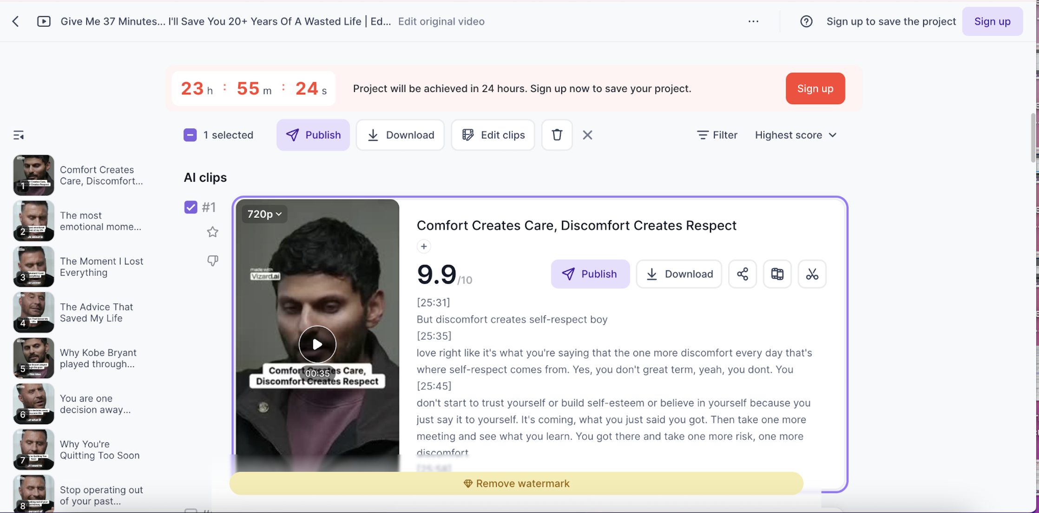1039x513 pixels.
Task: Click the video project play icon
Action: [44, 21]
